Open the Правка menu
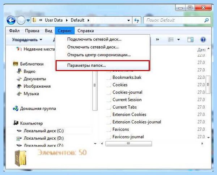This screenshot has height=175, width=217. [32, 31]
